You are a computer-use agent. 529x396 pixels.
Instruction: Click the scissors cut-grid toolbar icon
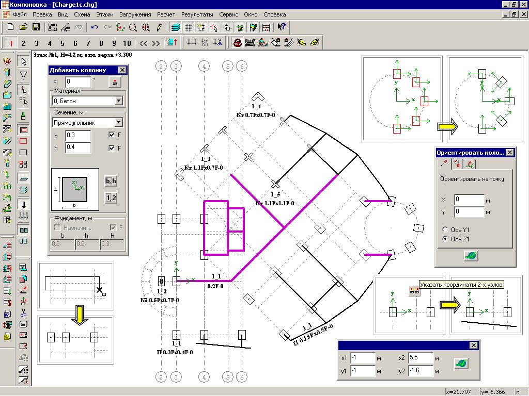pos(219,43)
